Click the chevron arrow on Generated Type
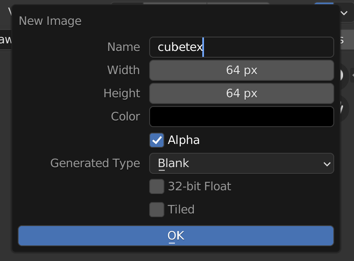Screen dimensions: 354x261 (327, 164)
